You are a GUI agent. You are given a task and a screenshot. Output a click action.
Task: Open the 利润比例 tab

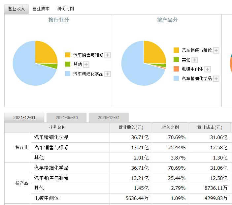click(65, 9)
